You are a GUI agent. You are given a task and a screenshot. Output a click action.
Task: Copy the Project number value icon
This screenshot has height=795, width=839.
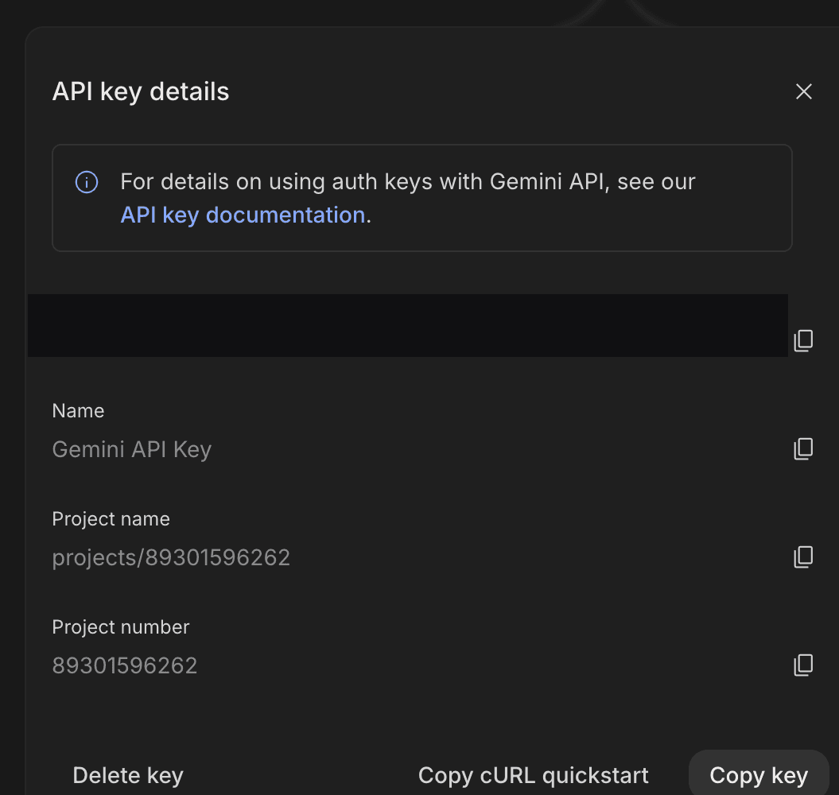[x=803, y=665]
